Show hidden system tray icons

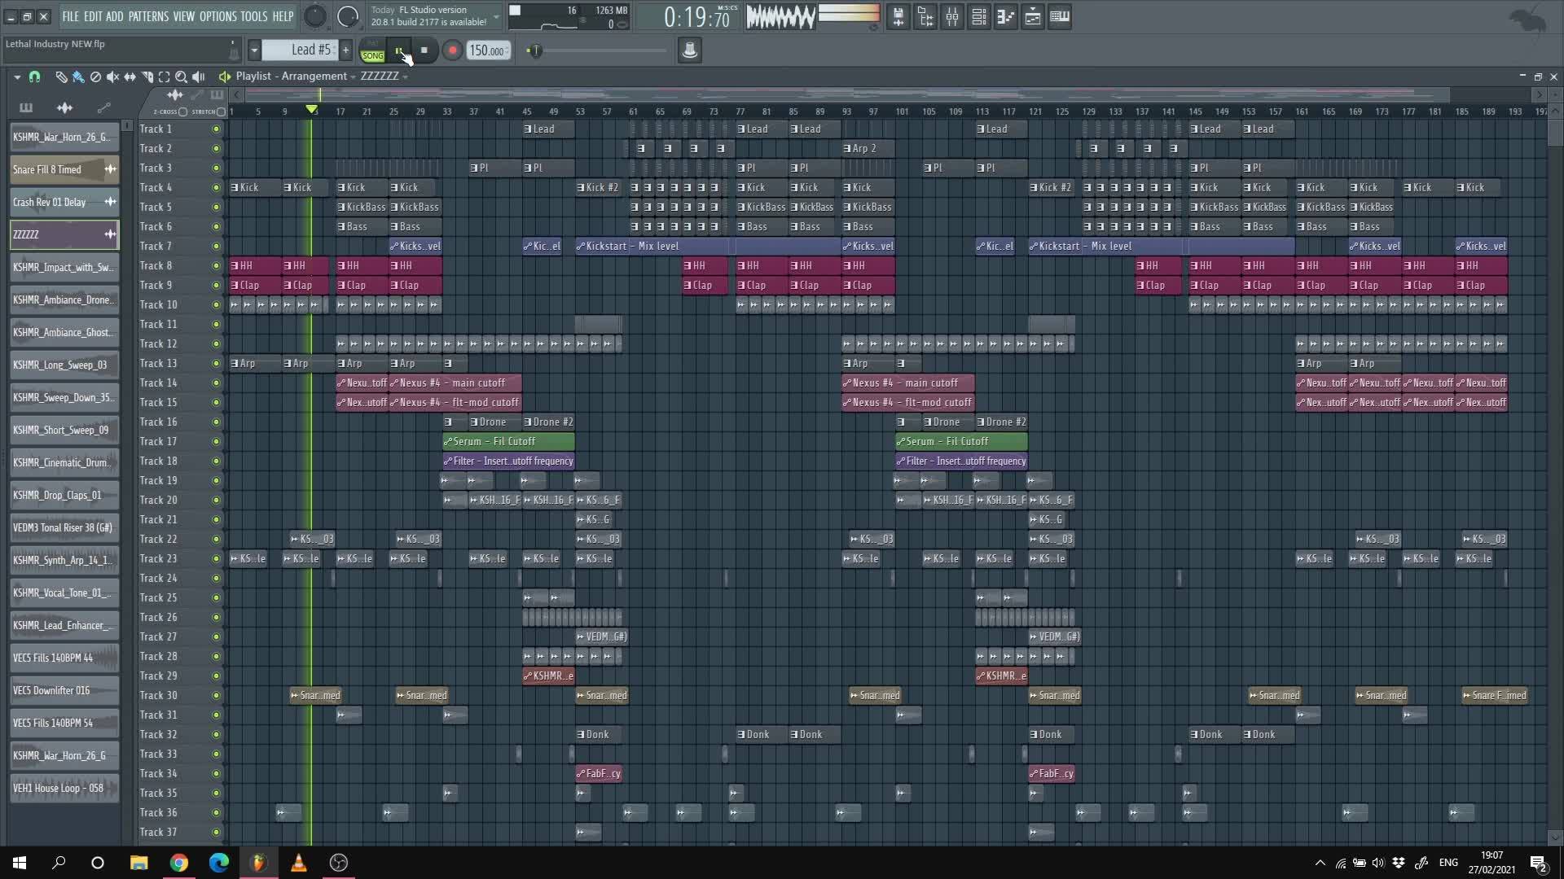tap(1320, 863)
